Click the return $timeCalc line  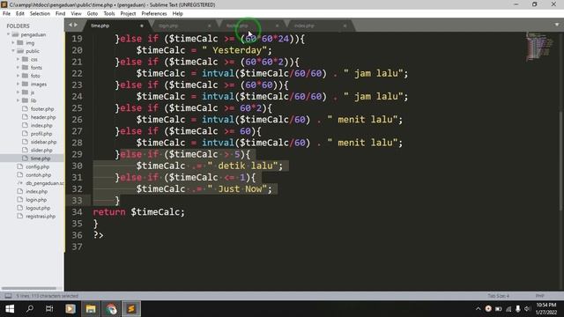click(x=138, y=212)
